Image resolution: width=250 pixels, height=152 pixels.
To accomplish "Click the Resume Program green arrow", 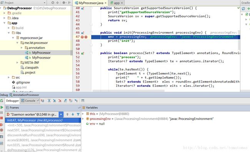I will pyautogui.click(x=2, y=108).
